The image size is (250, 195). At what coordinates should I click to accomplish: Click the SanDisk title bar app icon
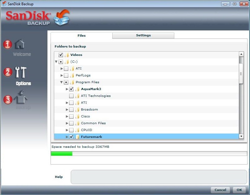click(4, 4)
